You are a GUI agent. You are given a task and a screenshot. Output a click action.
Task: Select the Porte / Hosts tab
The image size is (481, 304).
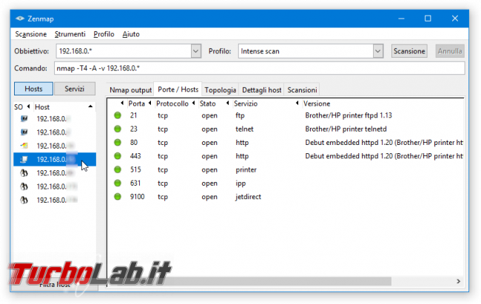tap(178, 89)
